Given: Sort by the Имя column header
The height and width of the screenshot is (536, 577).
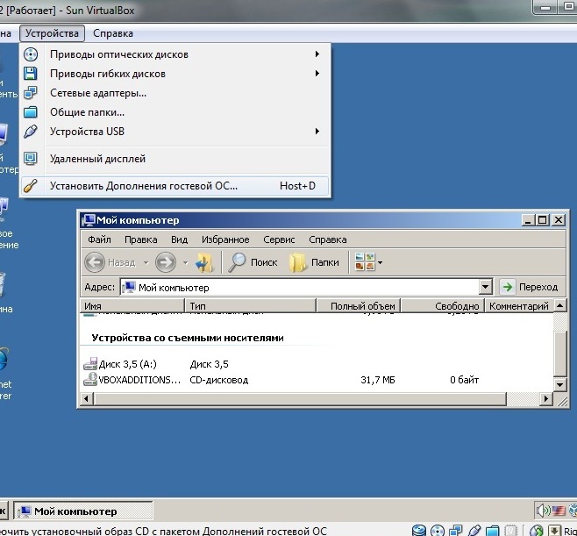Looking at the screenshot, I should [132, 305].
